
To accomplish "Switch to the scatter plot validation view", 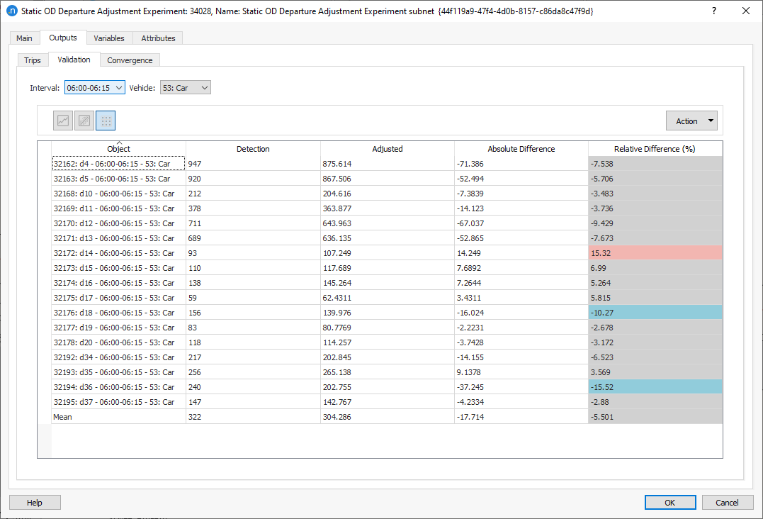I will (x=84, y=120).
